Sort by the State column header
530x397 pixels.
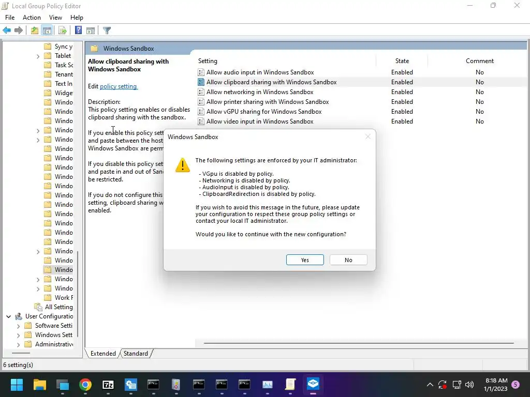tap(402, 61)
